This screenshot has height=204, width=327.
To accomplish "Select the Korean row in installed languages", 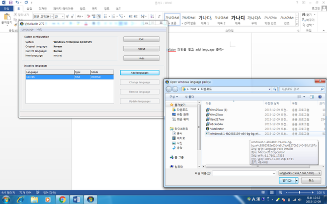I will pos(69,77).
